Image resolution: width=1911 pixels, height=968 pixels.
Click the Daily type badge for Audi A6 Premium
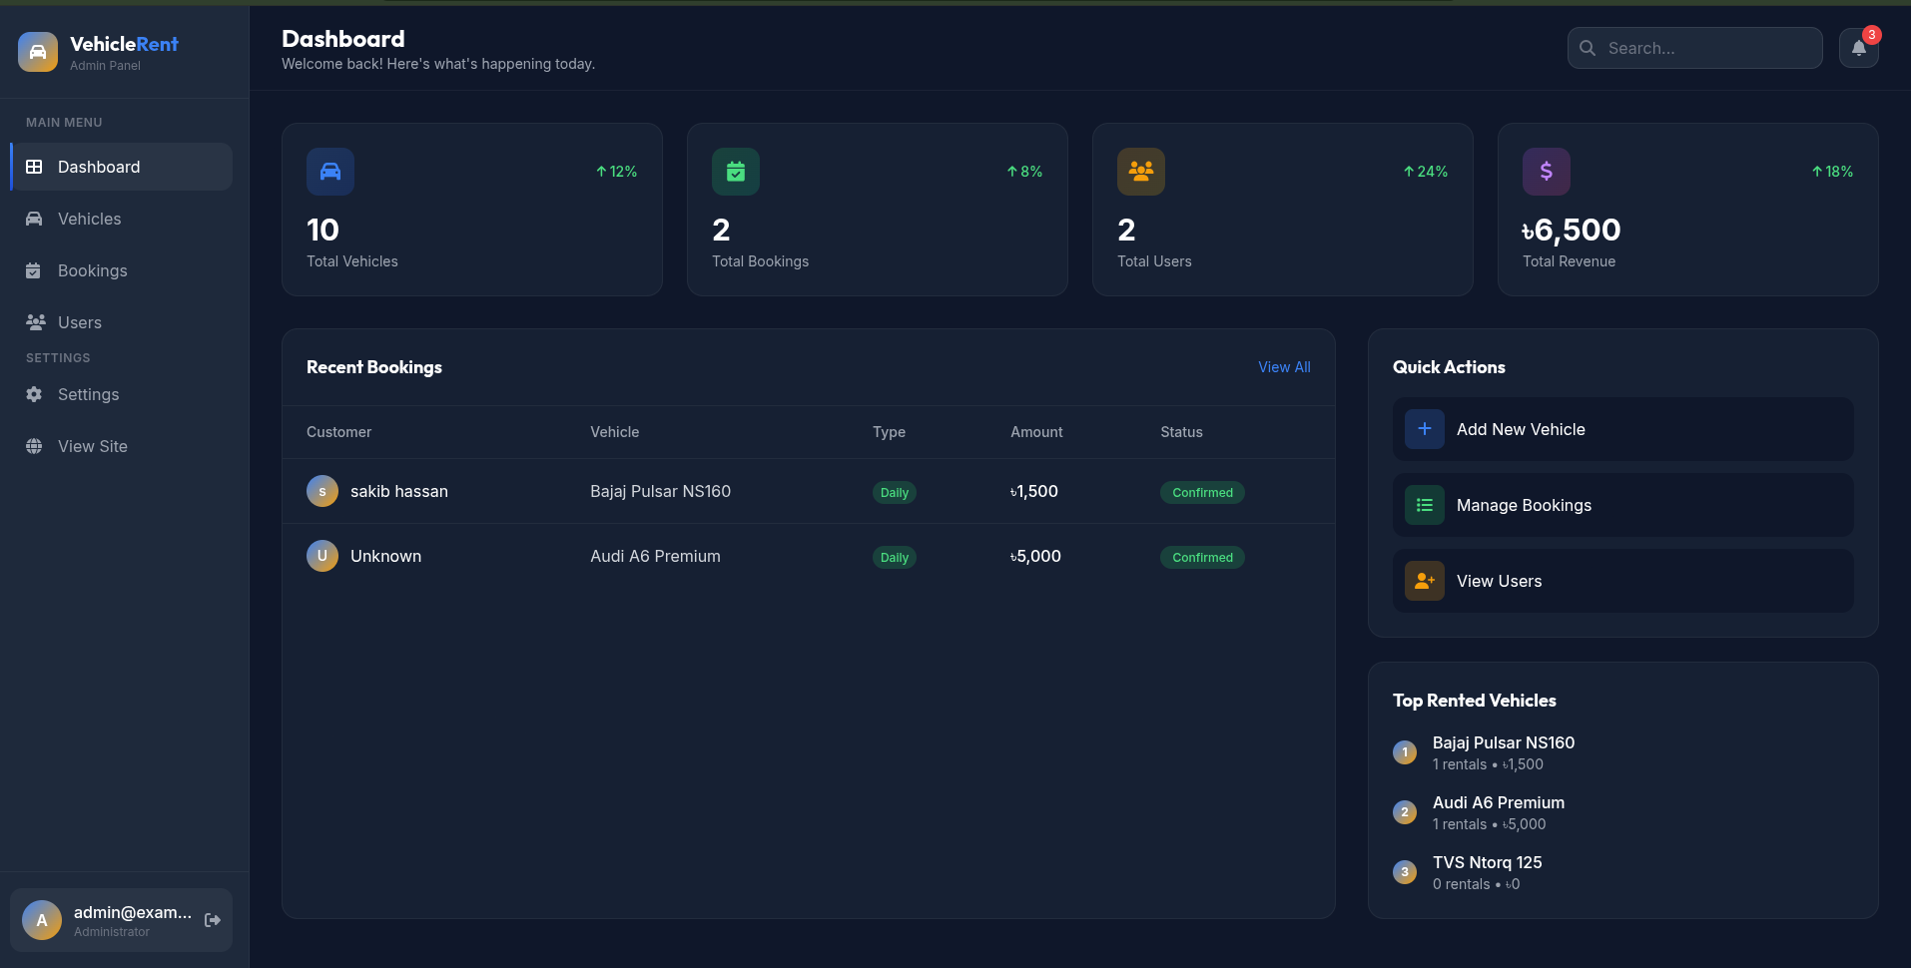click(x=893, y=557)
